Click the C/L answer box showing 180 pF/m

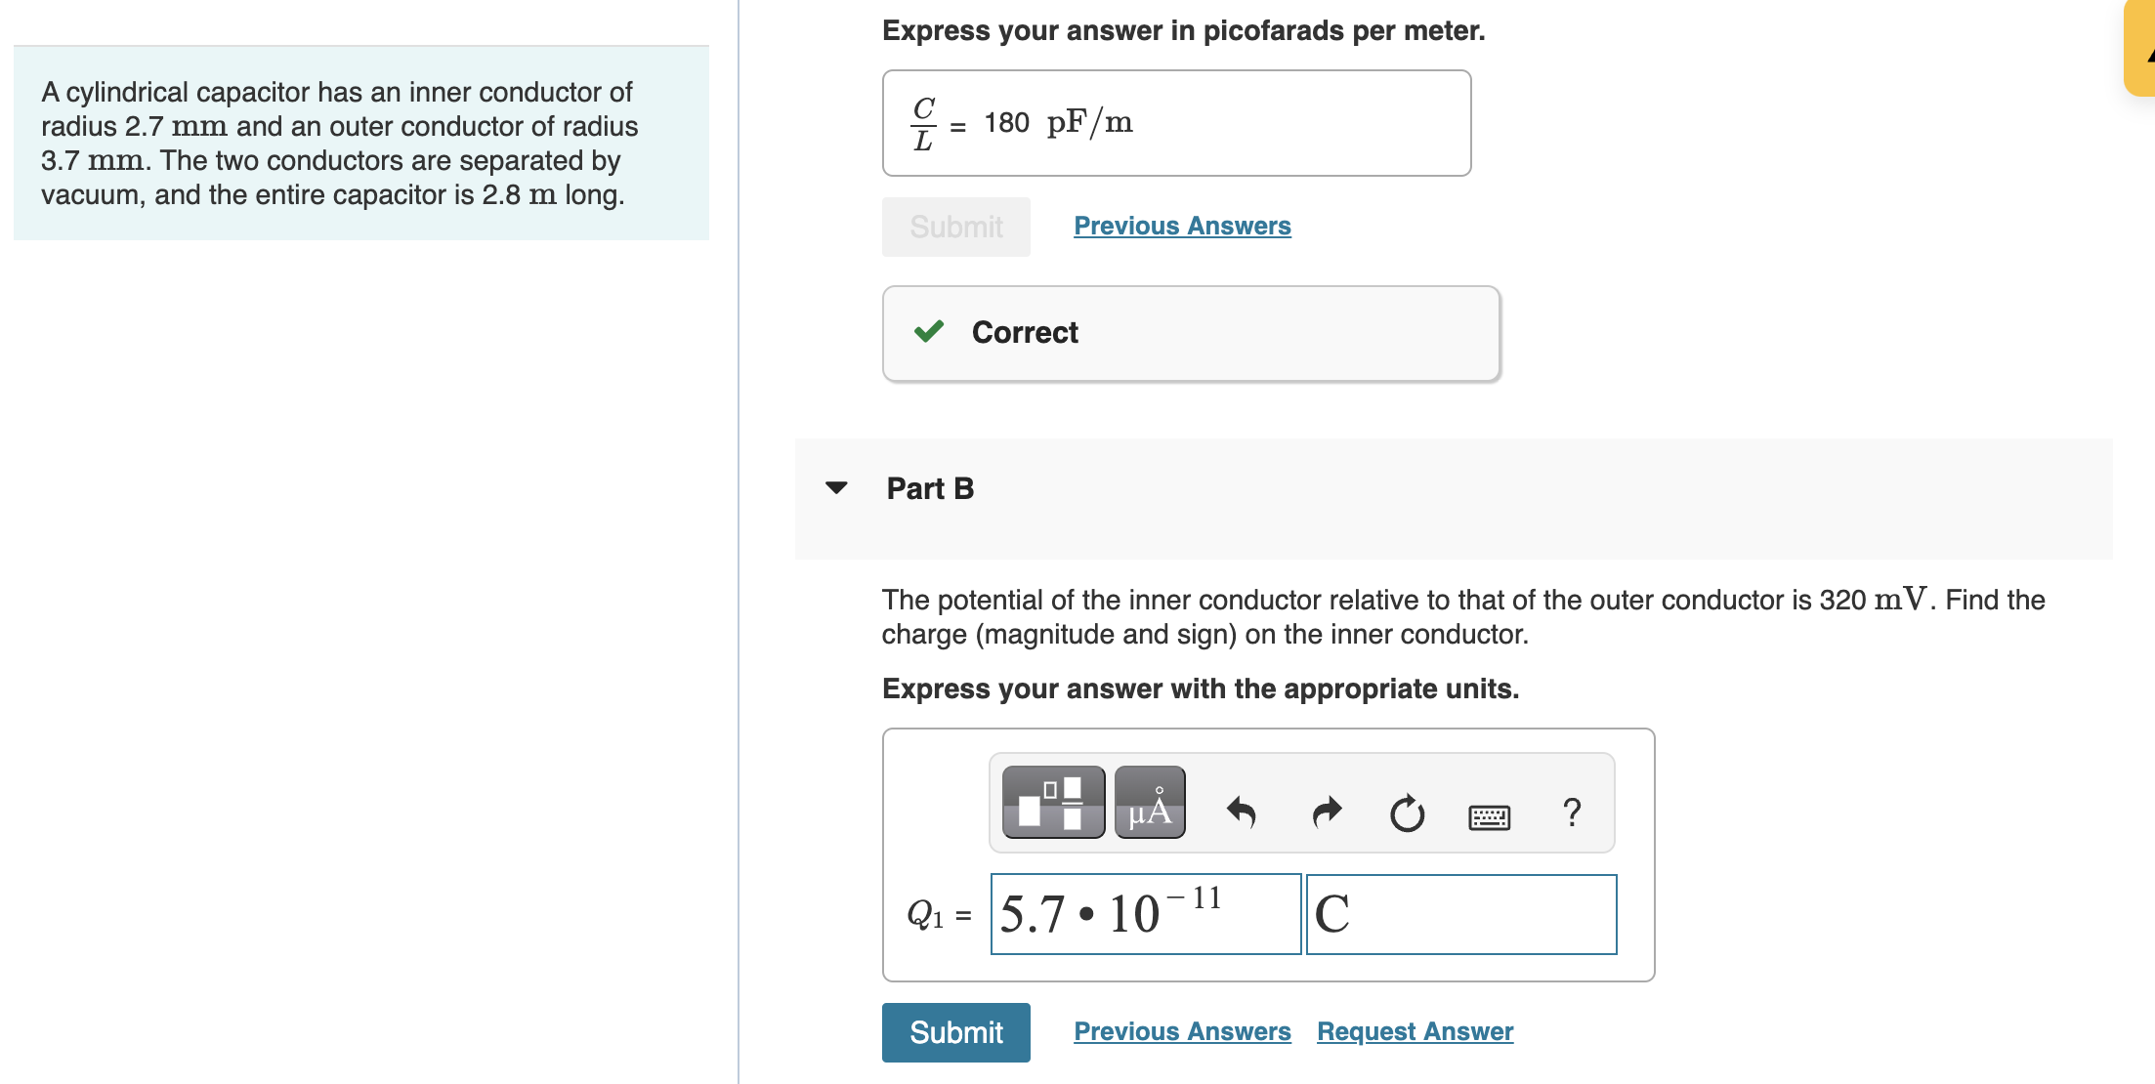pos(1176,123)
